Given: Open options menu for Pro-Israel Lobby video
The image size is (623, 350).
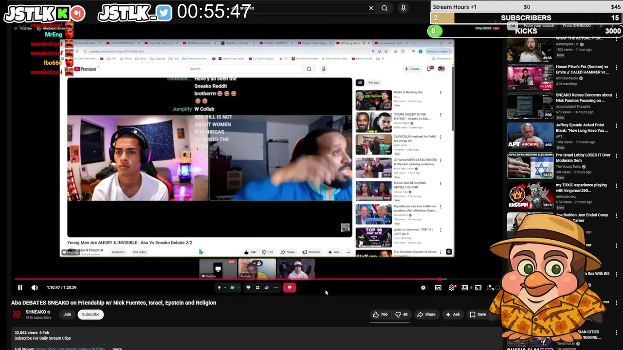Looking at the screenshot, I should click(x=617, y=156).
